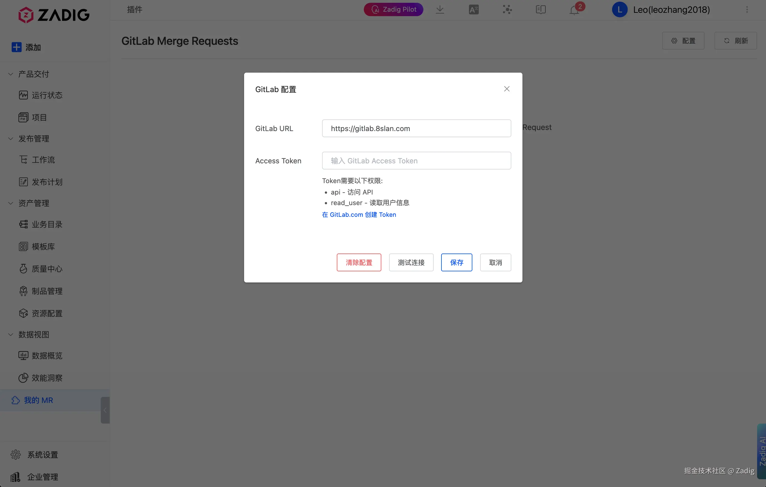Collapse the 发布管理 section
This screenshot has height=487, width=766.
coord(11,139)
